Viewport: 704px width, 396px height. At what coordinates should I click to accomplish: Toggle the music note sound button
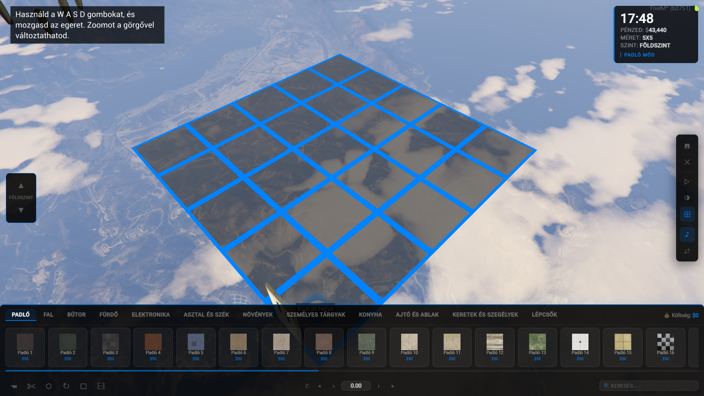point(687,235)
